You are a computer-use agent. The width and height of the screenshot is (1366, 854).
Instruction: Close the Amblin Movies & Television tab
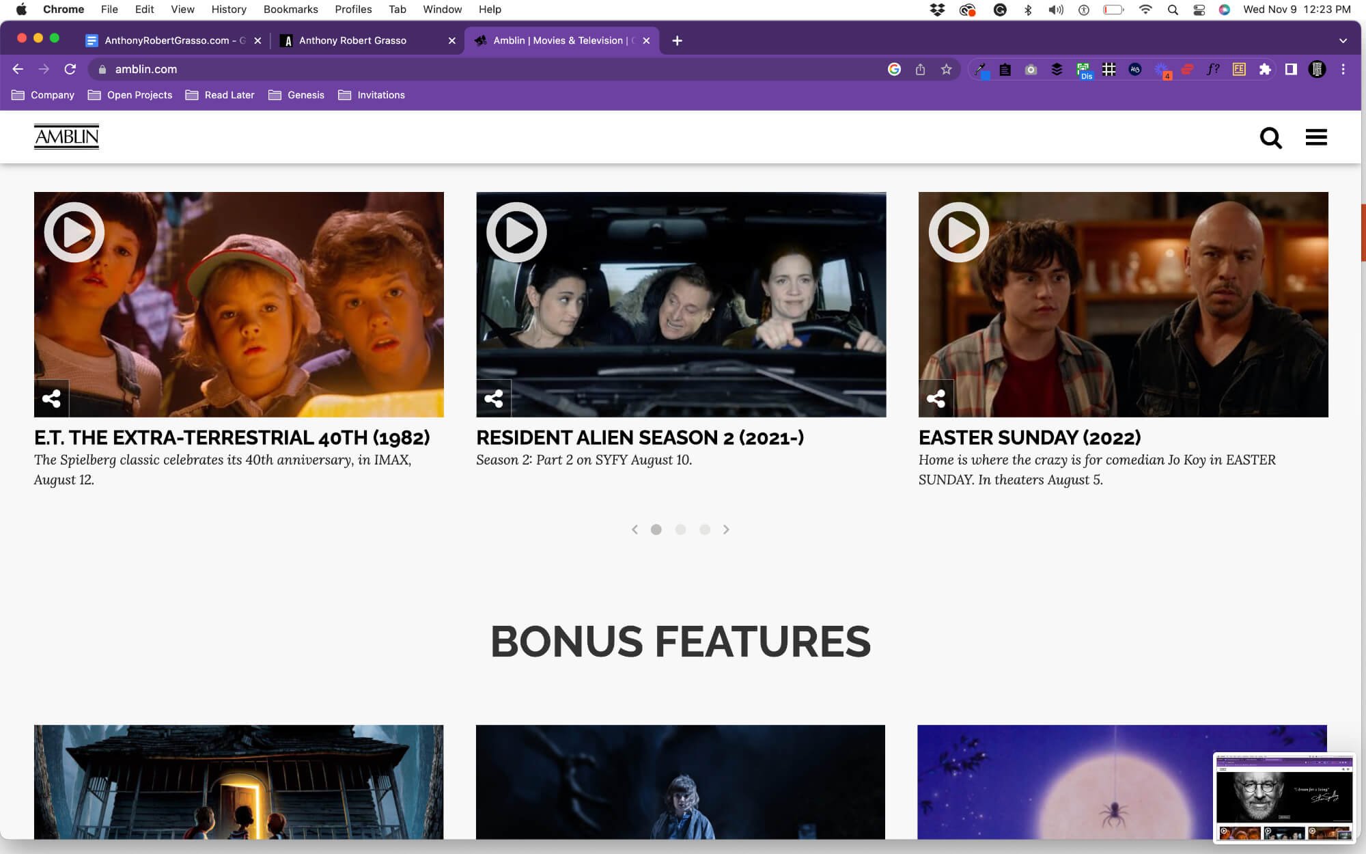(646, 40)
